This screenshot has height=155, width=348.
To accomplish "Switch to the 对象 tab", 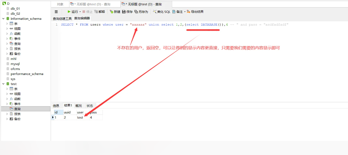I will 60,4.
